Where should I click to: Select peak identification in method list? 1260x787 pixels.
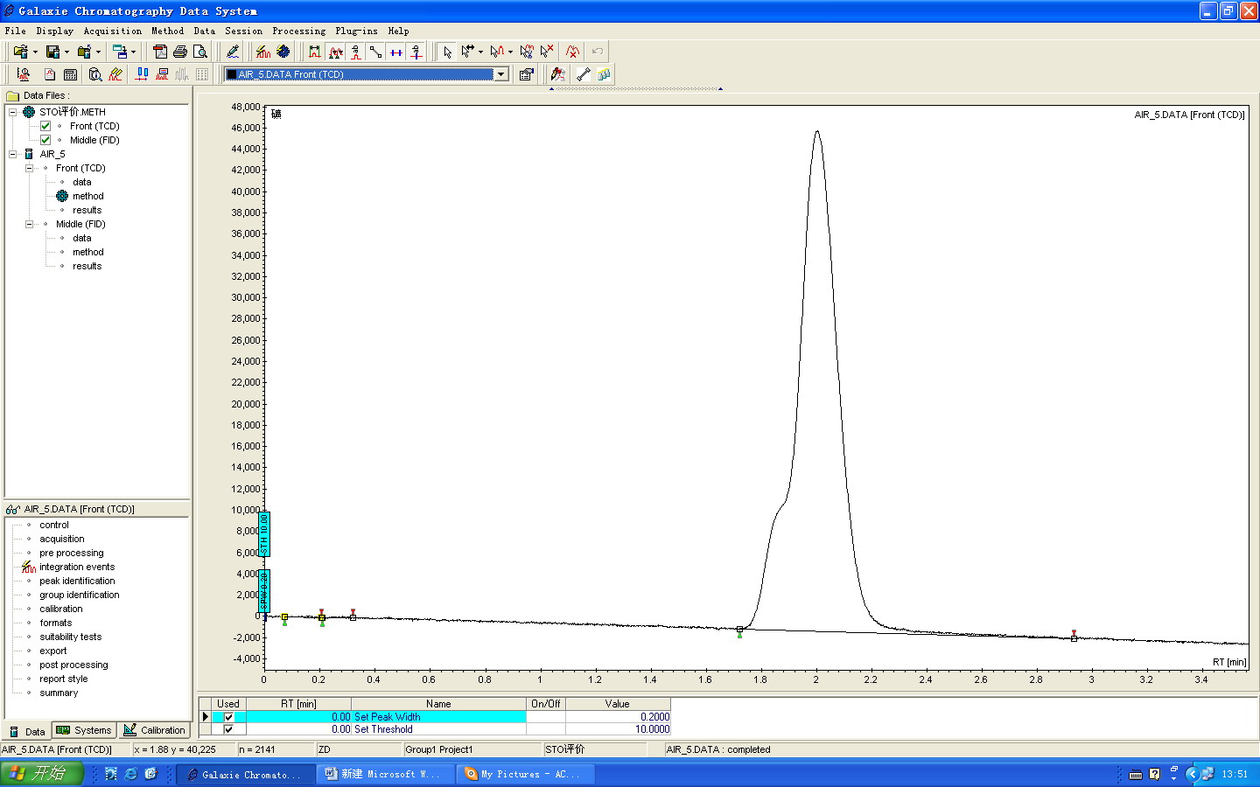[77, 581]
